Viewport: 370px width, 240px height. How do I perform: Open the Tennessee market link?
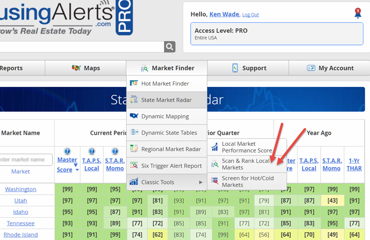(21, 223)
